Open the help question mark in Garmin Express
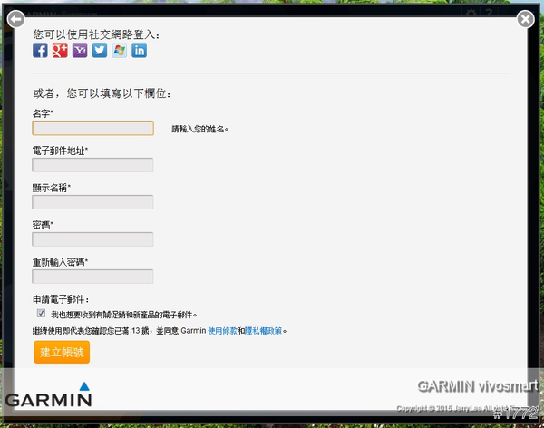The height and width of the screenshot is (428, 544). [490, 14]
